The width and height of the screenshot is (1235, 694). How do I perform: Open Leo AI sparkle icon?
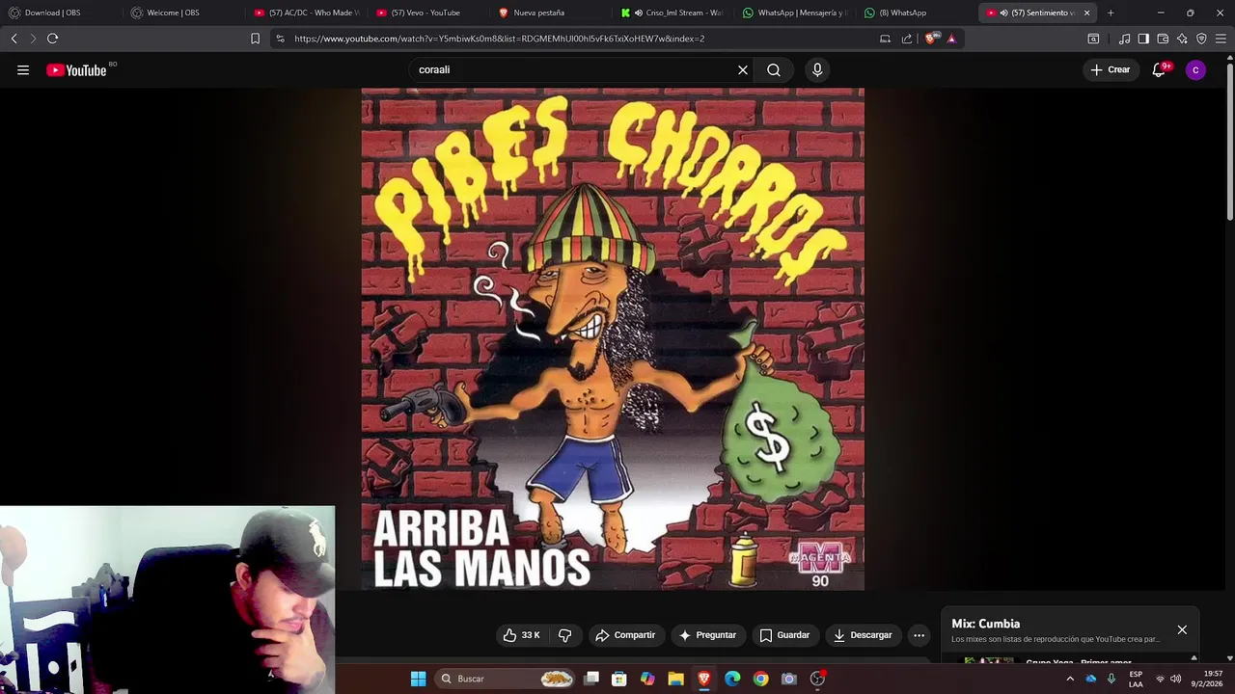[1182, 39]
